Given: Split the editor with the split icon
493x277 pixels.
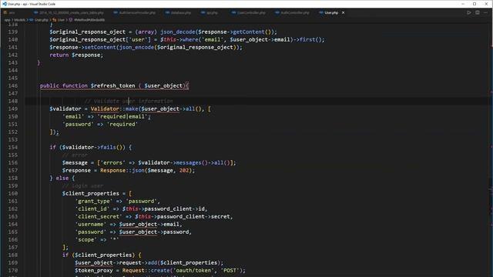Looking at the screenshot, I should (478, 12).
